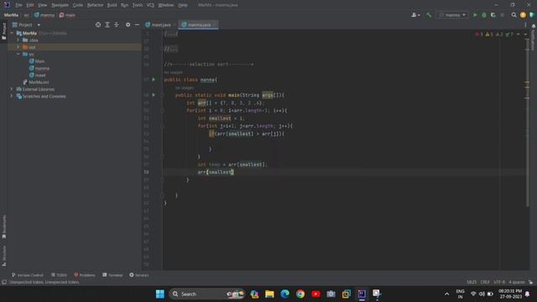Open IntelliJ IDEA from the taskbar

(x=362, y=294)
